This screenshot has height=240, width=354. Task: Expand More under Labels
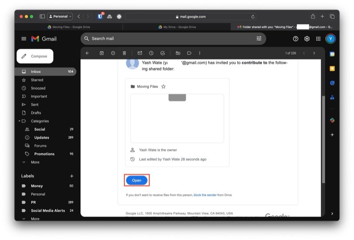(35, 219)
